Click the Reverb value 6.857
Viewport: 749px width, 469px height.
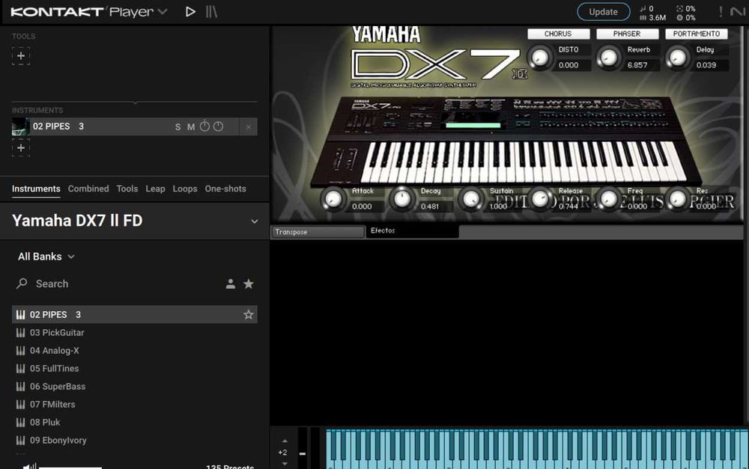click(x=637, y=65)
